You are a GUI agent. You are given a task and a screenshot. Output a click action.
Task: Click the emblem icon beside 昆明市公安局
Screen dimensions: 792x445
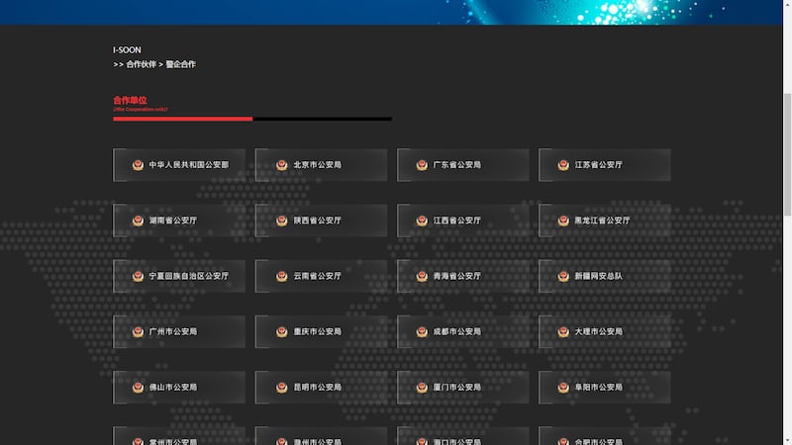pyautogui.click(x=282, y=387)
